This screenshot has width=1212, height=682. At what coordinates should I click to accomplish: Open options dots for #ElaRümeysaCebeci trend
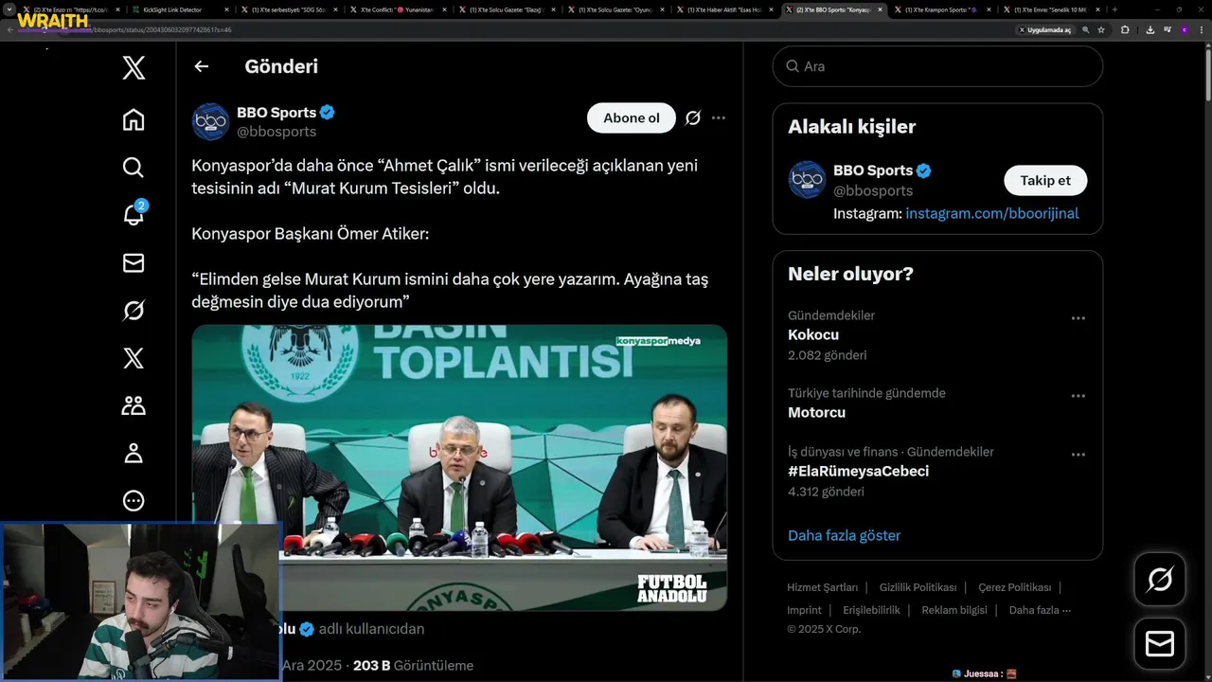click(x=1078, y=455)
